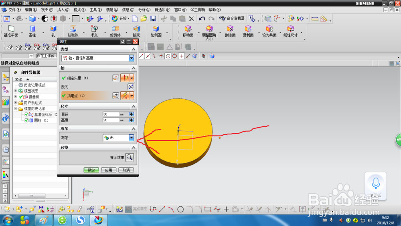Click the 显示结果 magnifier preview button
The image size is (401, 226).
[130, 157]
